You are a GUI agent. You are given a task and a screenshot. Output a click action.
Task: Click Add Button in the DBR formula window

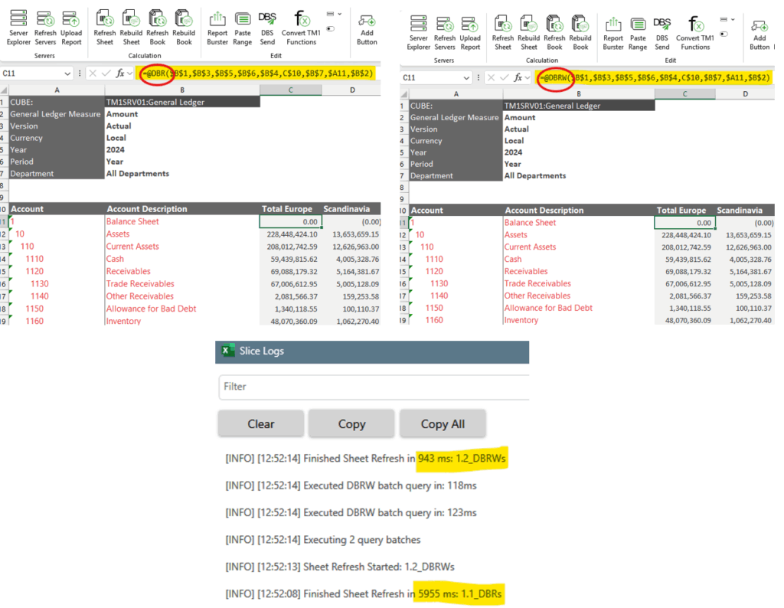point(367,30)
